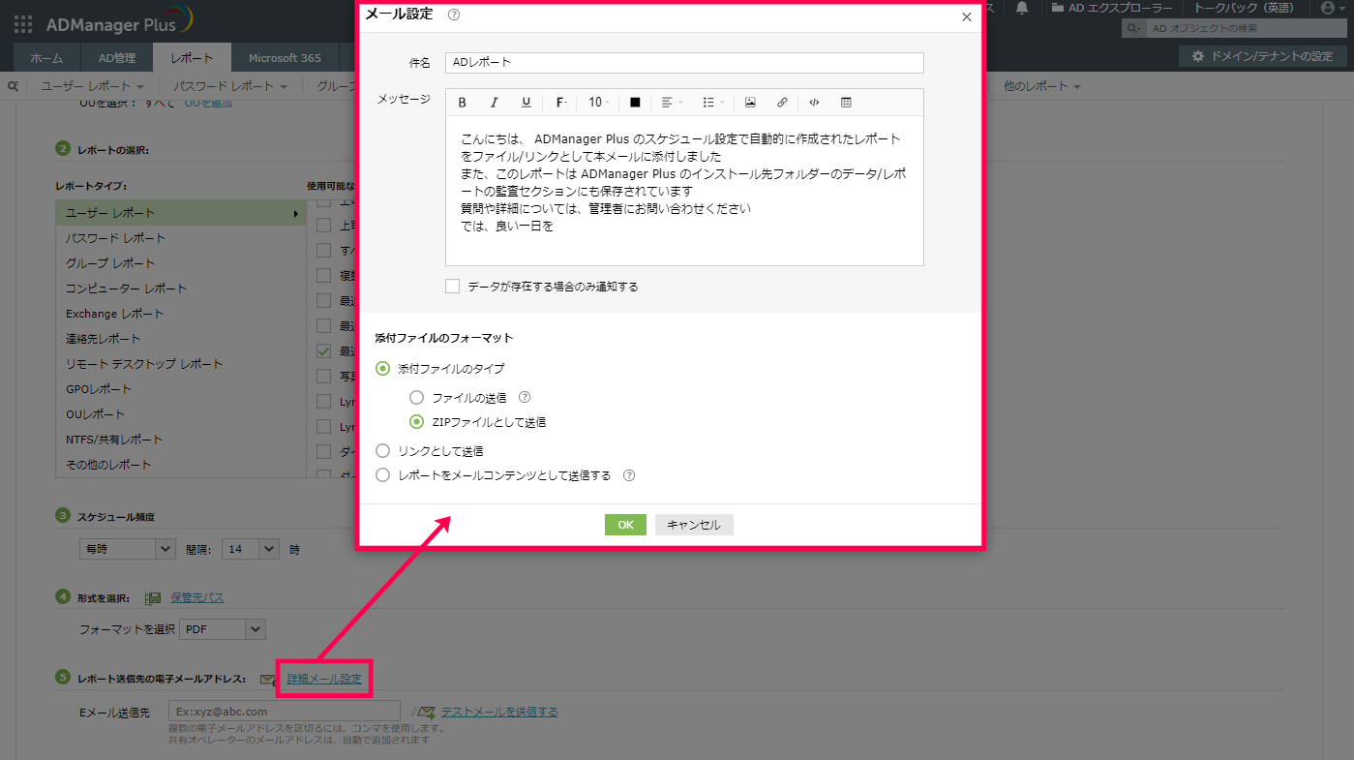The image size is (1354, 760).
Task: Select リンクとして送信 radio option
Action: [x=383, y=451]
